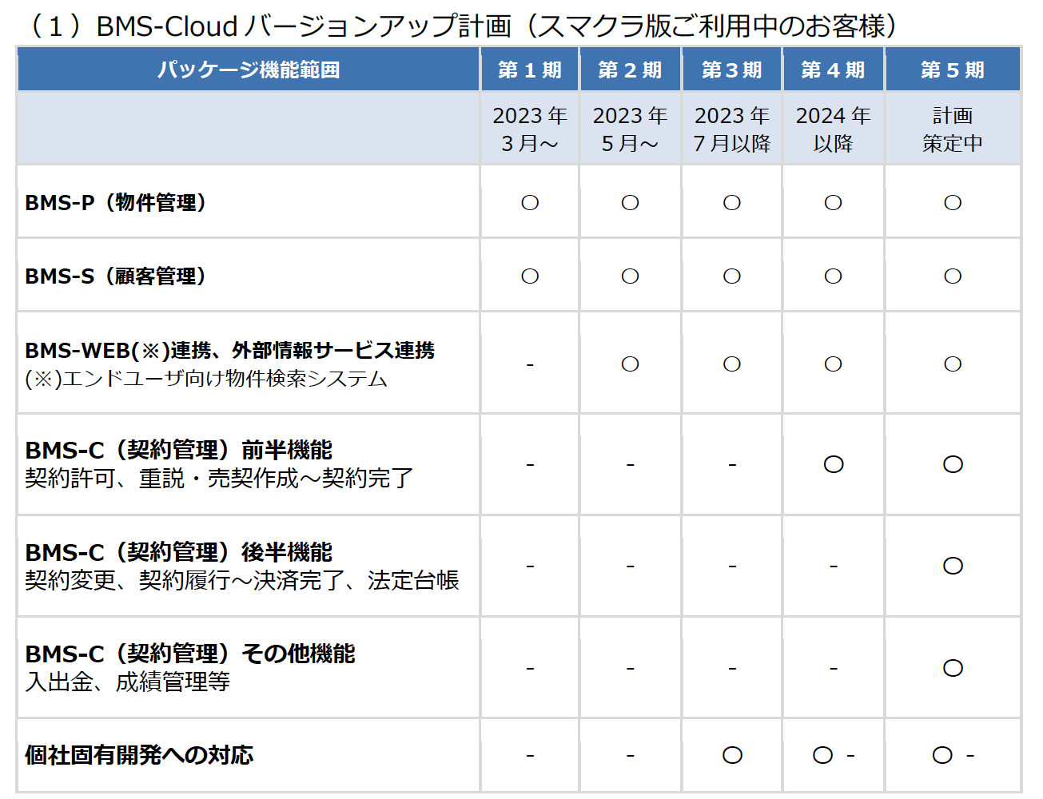Select the BMS-WEB連携 row label
The width and height of the screenshot is (1043, 799).
(229, 351)
